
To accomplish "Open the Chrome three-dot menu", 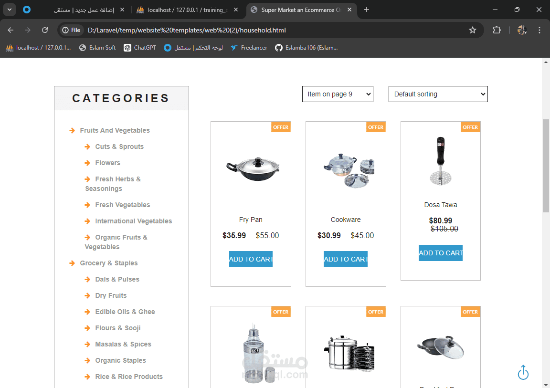I will 539,30.
